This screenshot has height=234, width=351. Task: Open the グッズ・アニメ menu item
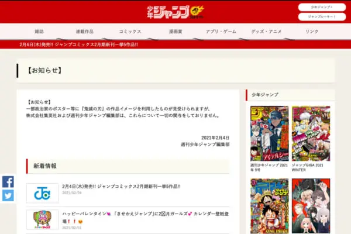pos(266,32)
